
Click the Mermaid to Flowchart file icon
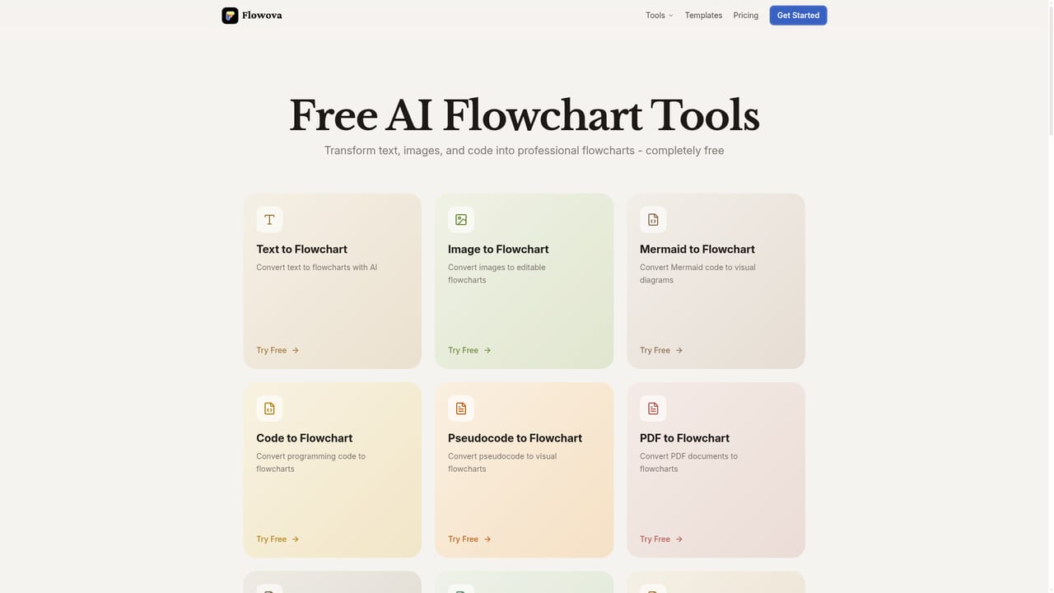[x=653, y=220]
